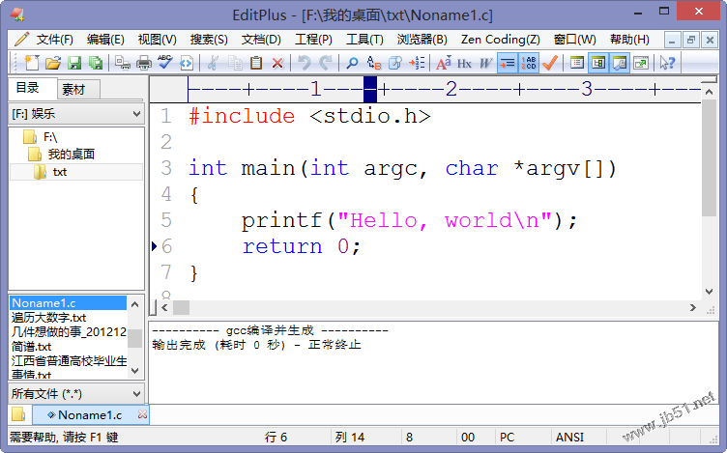Click the Hex Viewer (Hx) icon
The width and height of the screenshot is (727, 453).
pos(464,63)
